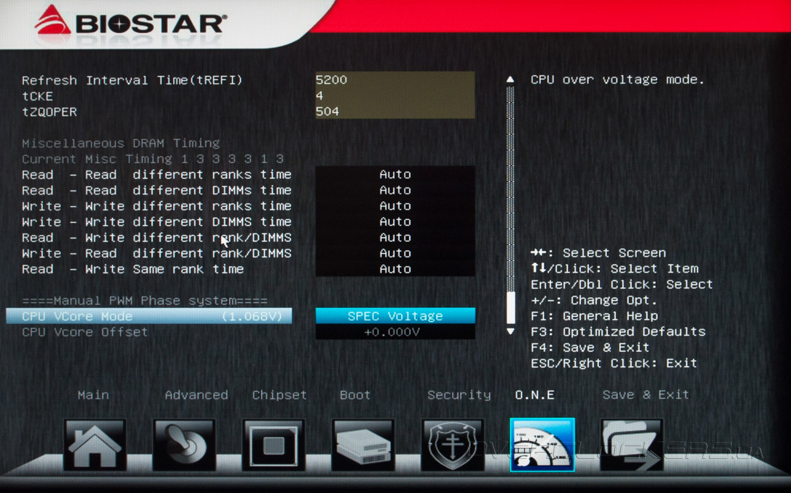Open the Save & Exit folder icon
The width and height of the screenshot is (791, 493).
632,444
